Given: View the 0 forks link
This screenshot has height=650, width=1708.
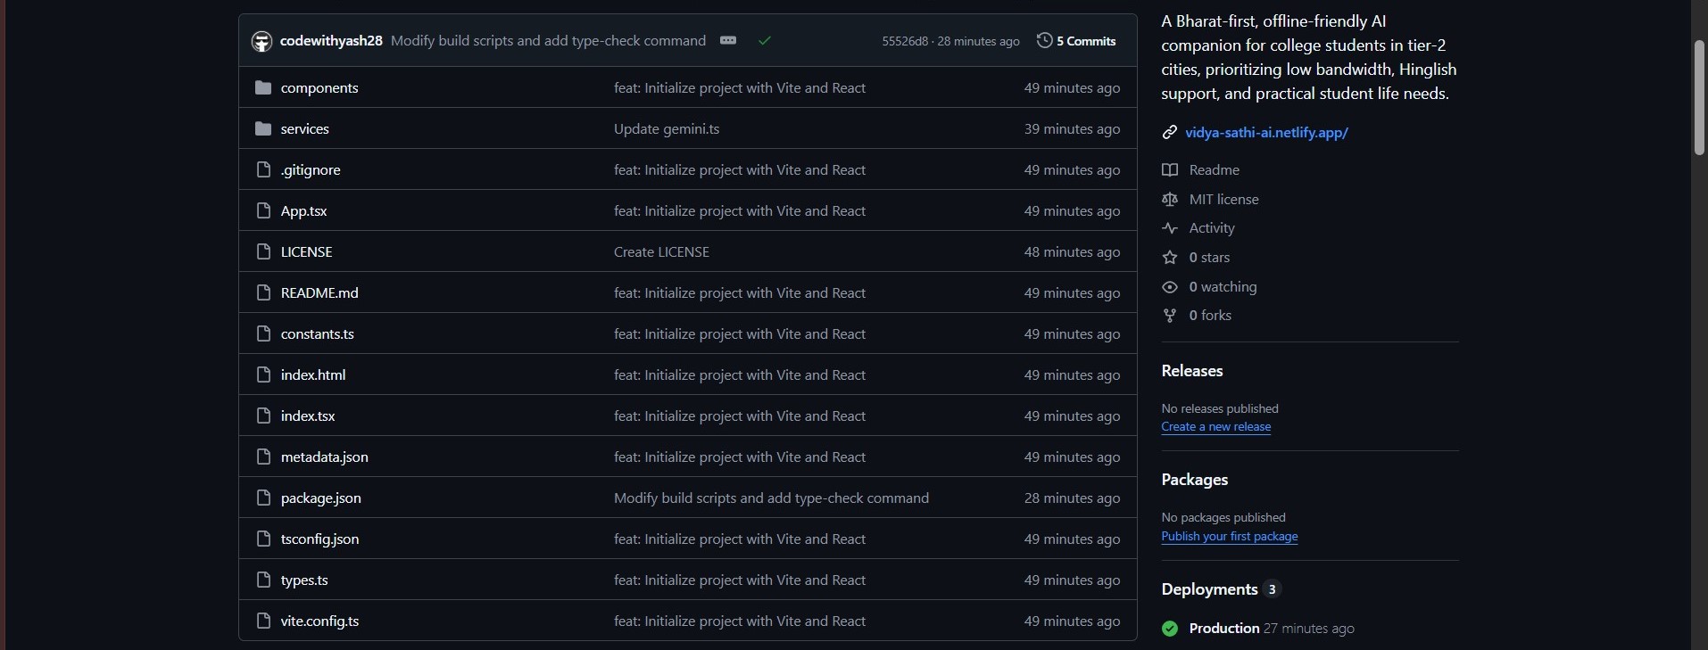Looking at the screenshot, I should click(x=1210, y=316).
